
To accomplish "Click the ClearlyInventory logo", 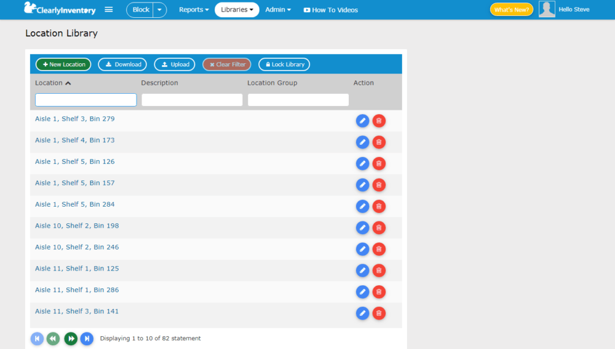I will click(60, 9).
